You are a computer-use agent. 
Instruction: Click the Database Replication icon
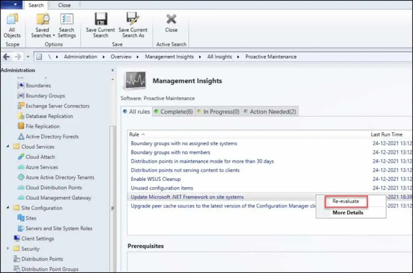21,116
